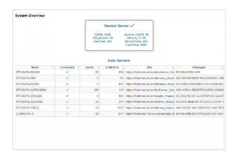The image size is (239, 151).
Task: Sort table by Alerts column header
Action: point(90,68)
